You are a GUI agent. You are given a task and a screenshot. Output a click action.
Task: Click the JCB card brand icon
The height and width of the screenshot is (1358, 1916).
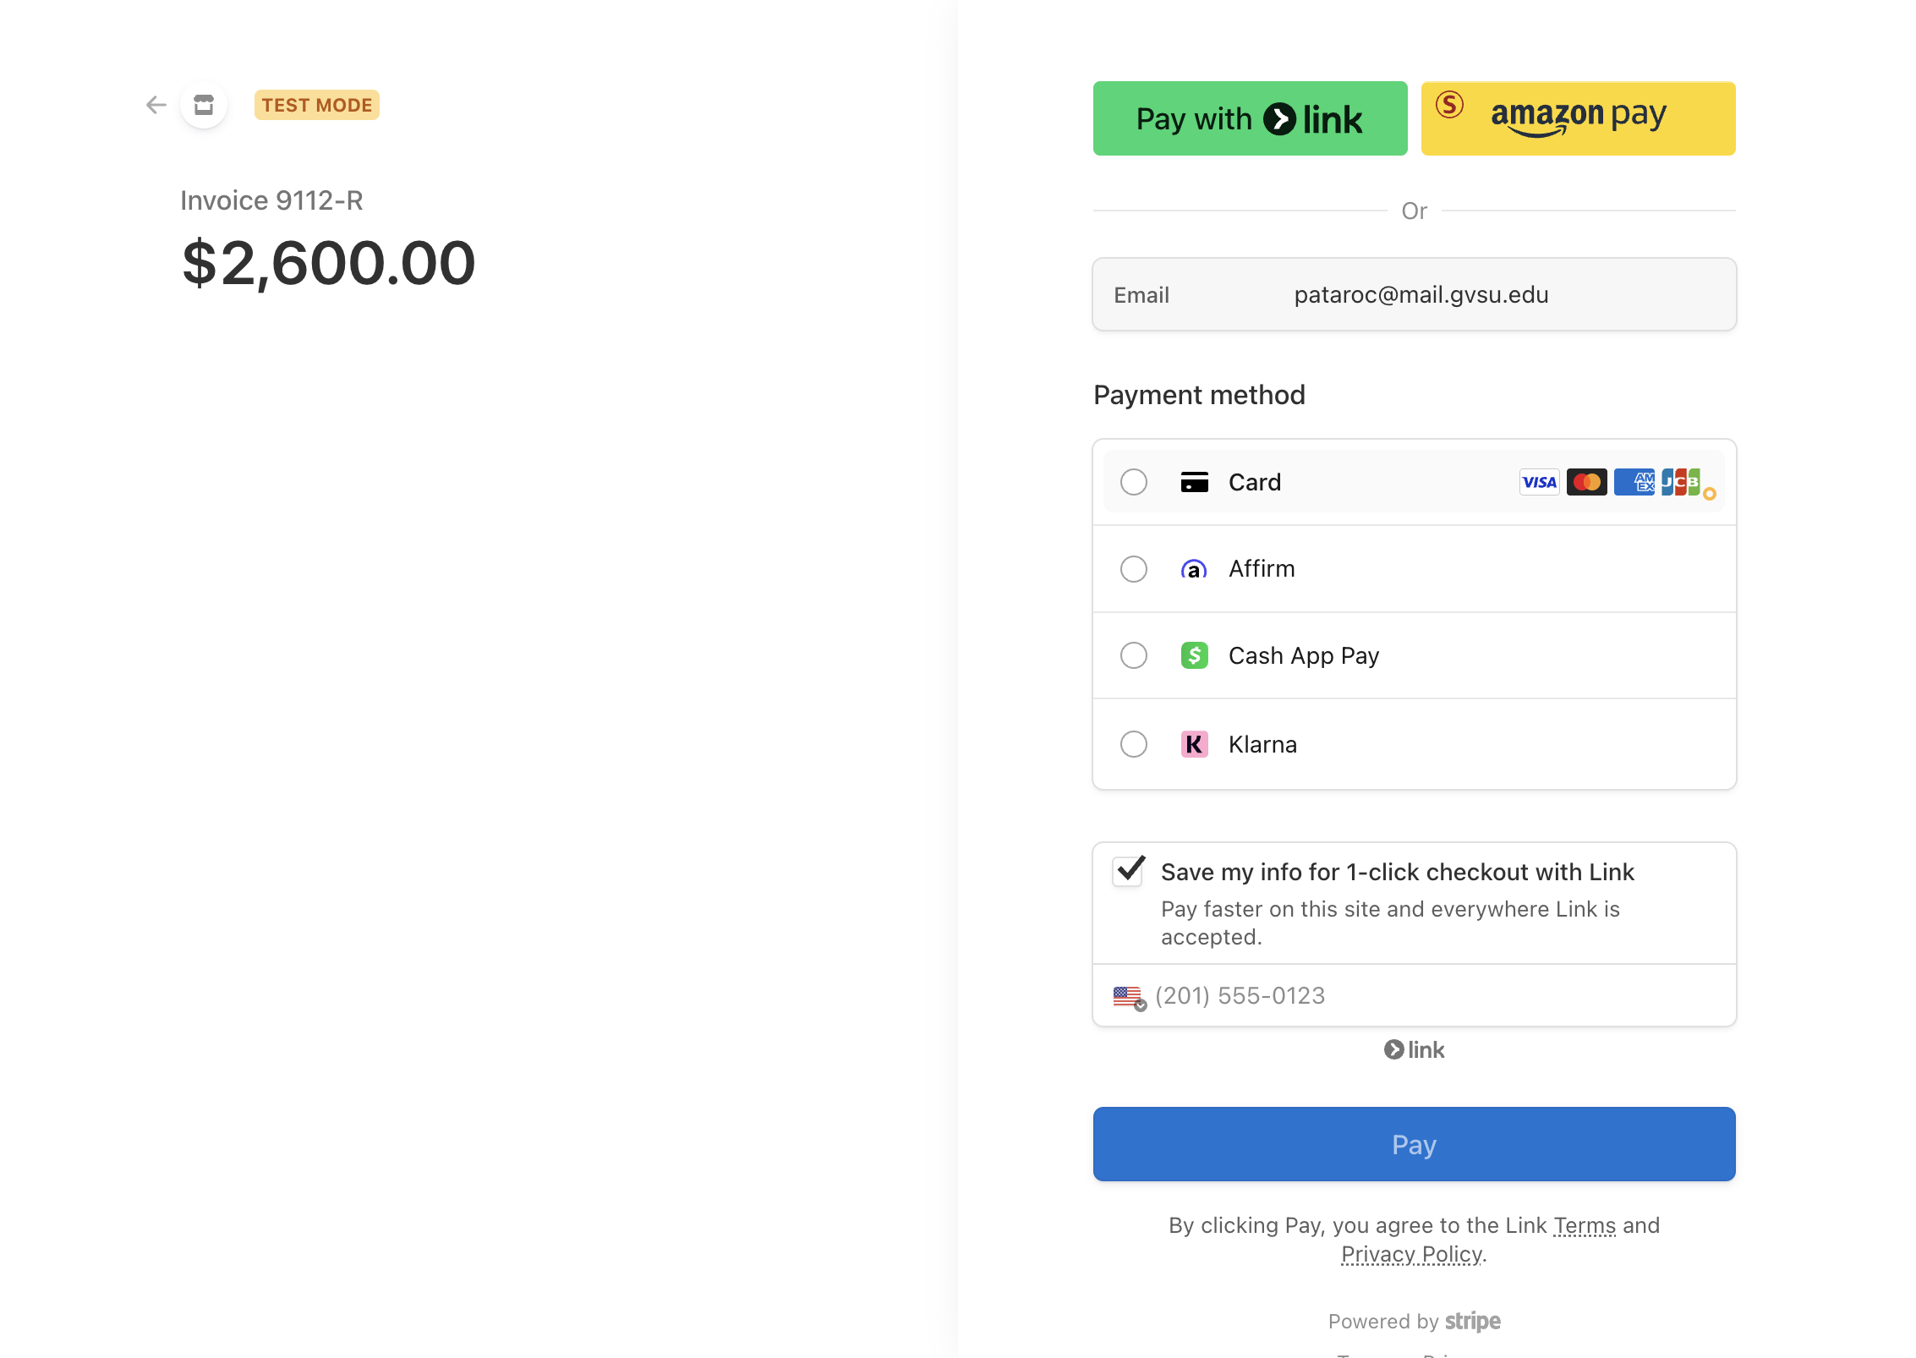point(1681,482)
